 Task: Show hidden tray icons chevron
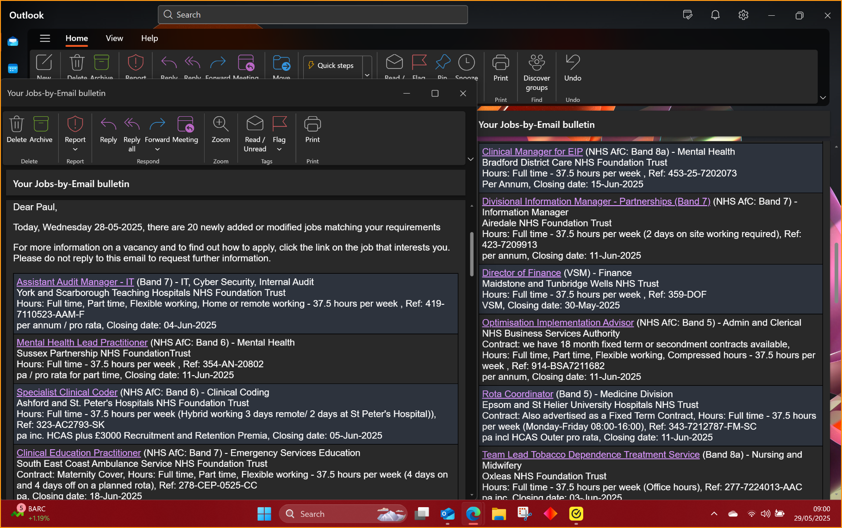click(x=714, y=514)
